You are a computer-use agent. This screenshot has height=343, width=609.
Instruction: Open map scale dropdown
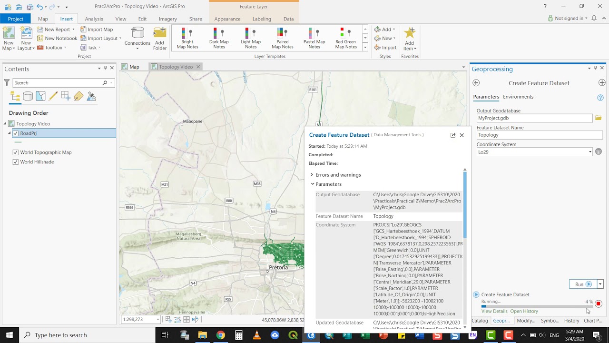coord(158,320)
